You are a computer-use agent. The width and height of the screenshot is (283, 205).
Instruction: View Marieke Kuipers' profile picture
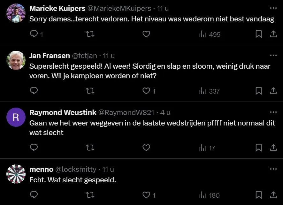[x=16, y=13]
